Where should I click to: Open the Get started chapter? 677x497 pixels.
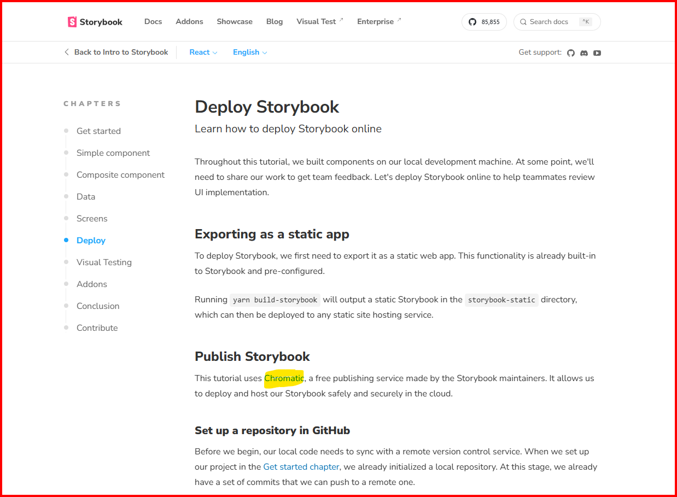point(98,131)
